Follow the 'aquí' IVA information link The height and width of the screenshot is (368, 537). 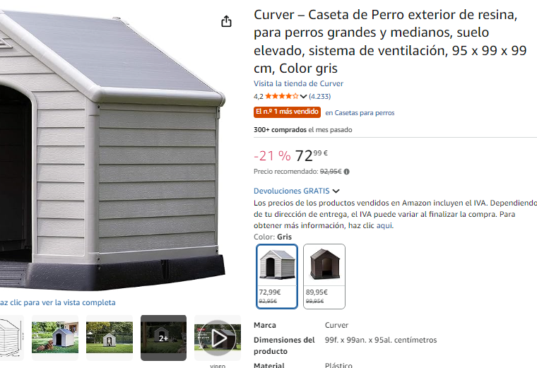[x=385, y=225]
